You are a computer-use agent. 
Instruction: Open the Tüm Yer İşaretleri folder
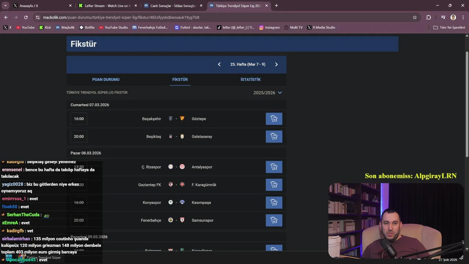[449, 27]
